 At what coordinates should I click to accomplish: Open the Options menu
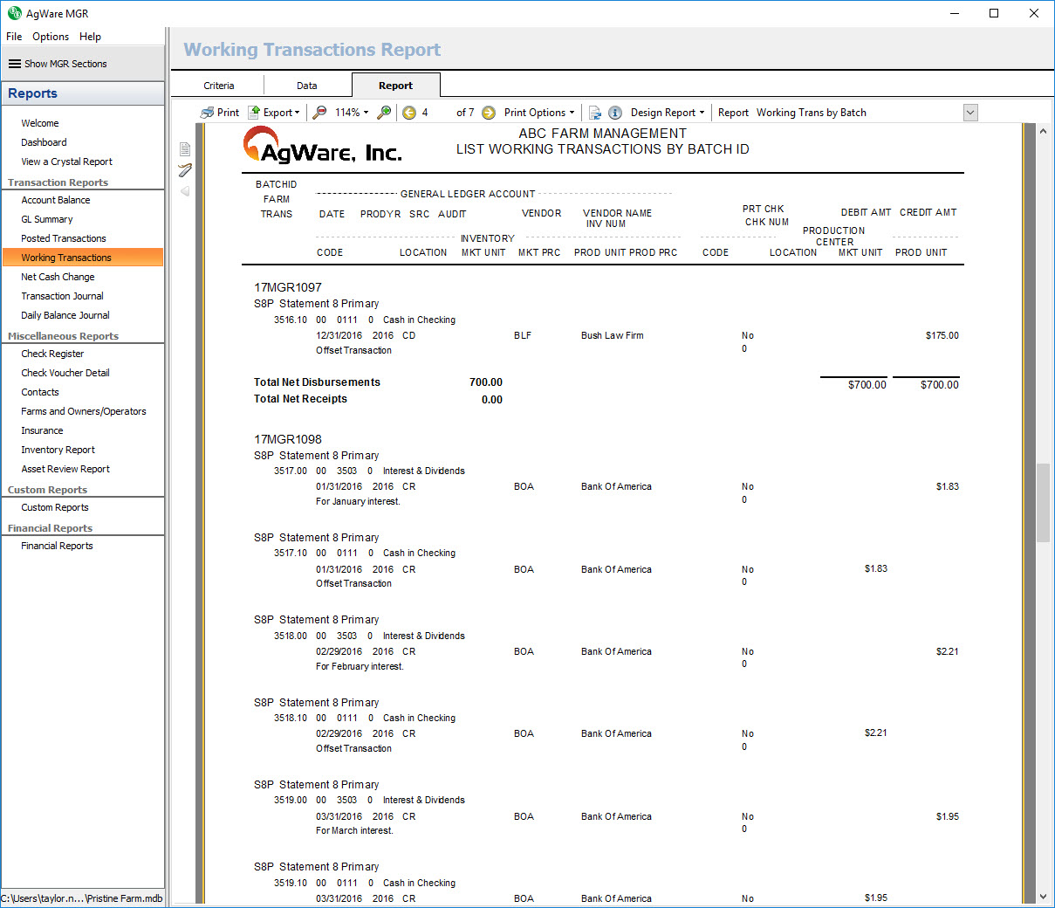coord(51,37)
